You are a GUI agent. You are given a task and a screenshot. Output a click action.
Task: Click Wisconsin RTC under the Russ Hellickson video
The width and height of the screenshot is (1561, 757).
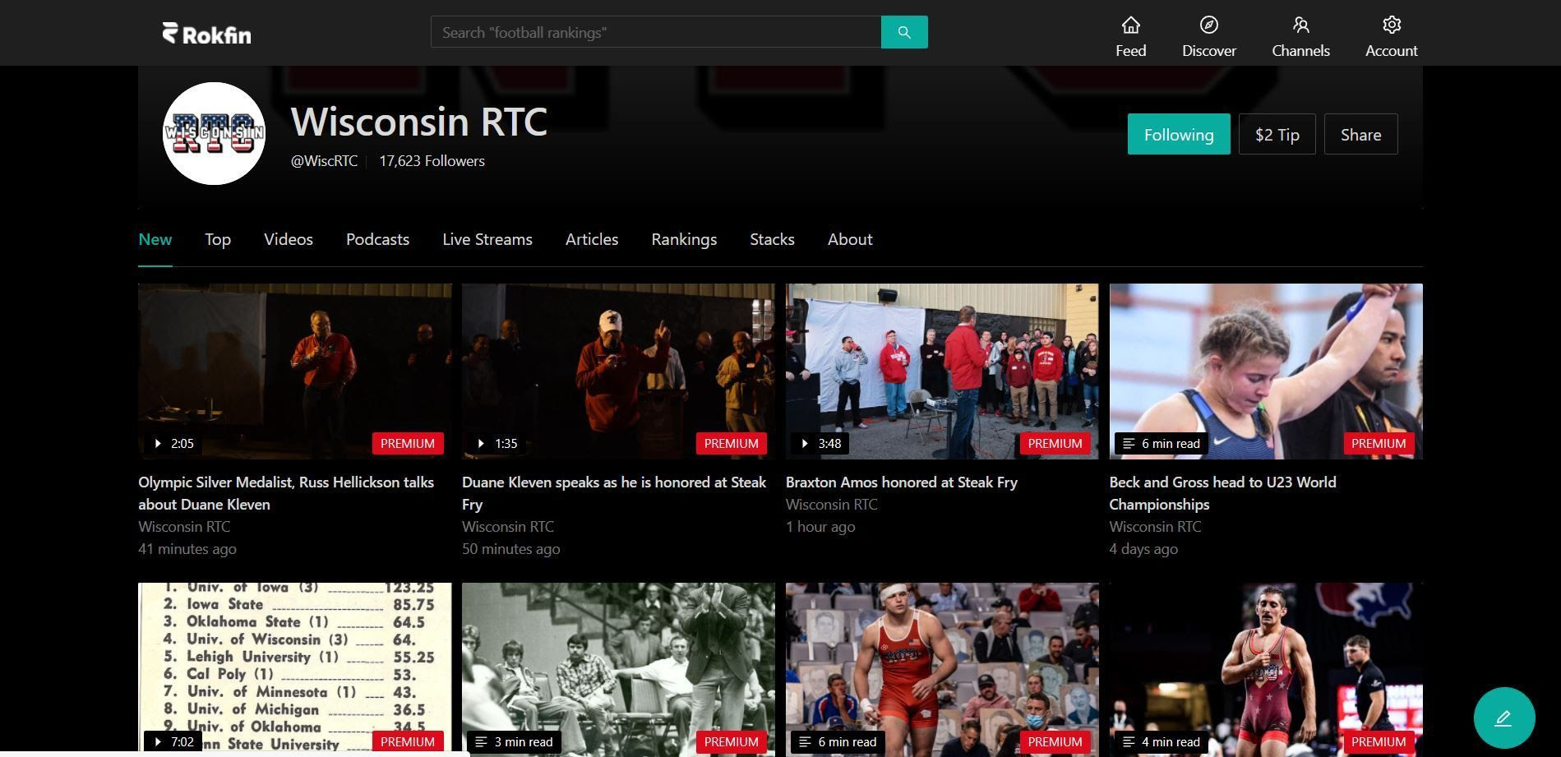point(184,527)
